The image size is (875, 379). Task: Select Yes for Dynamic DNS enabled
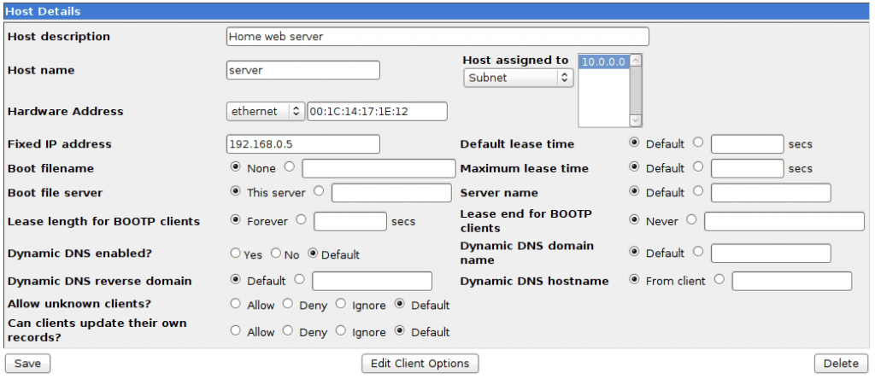235,254
